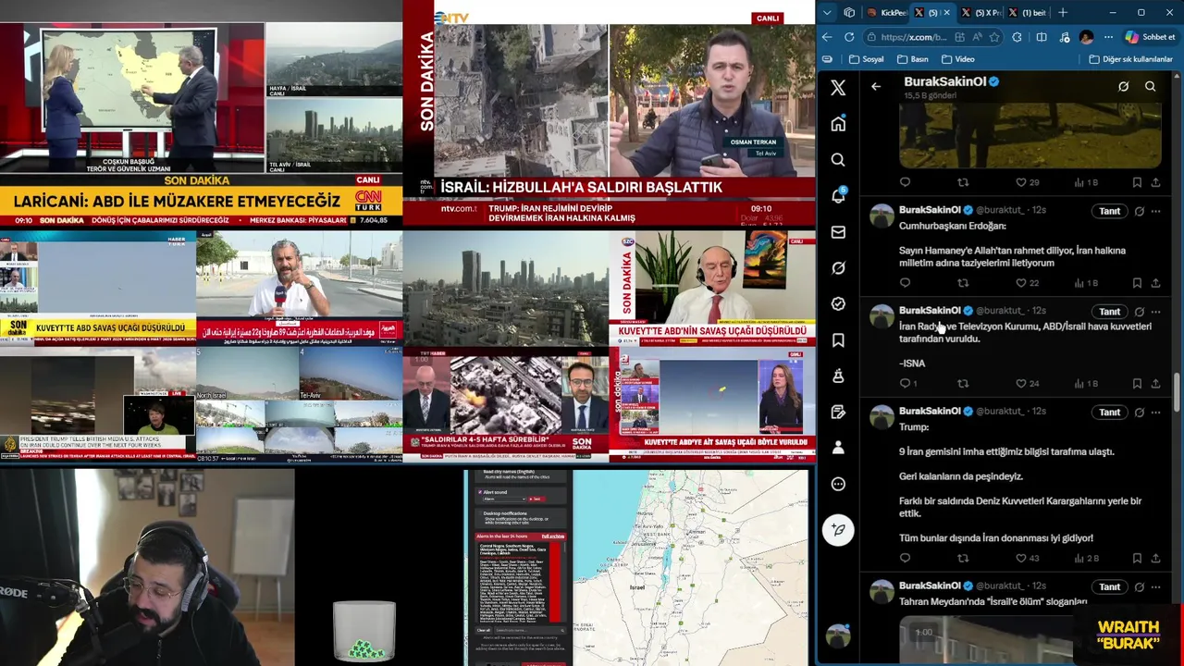1184x666 pixels.
Task: Switch to the KickPeel browser tab
Action: (x=886, y=12)
